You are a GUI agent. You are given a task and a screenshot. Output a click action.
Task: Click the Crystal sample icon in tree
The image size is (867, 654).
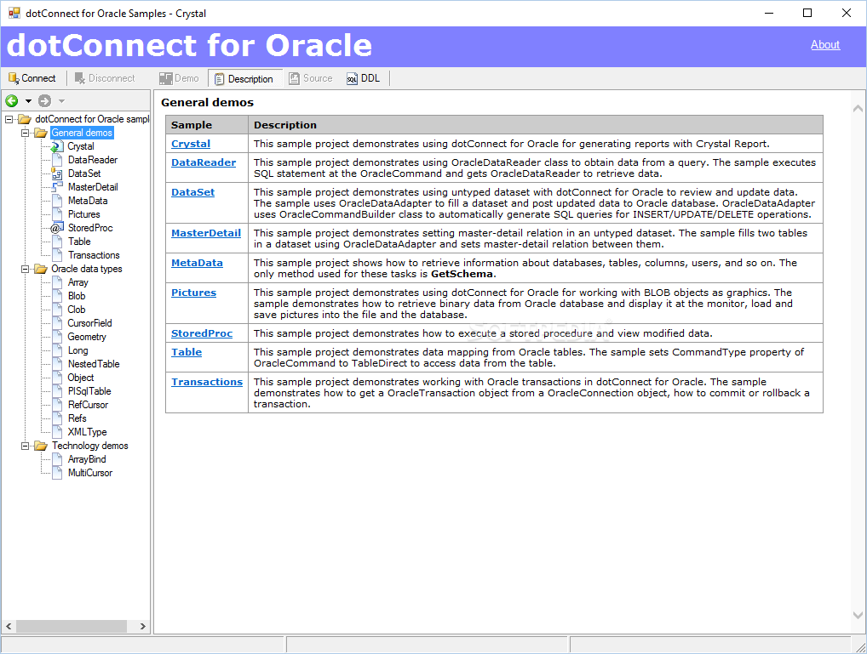pos(57,146)
